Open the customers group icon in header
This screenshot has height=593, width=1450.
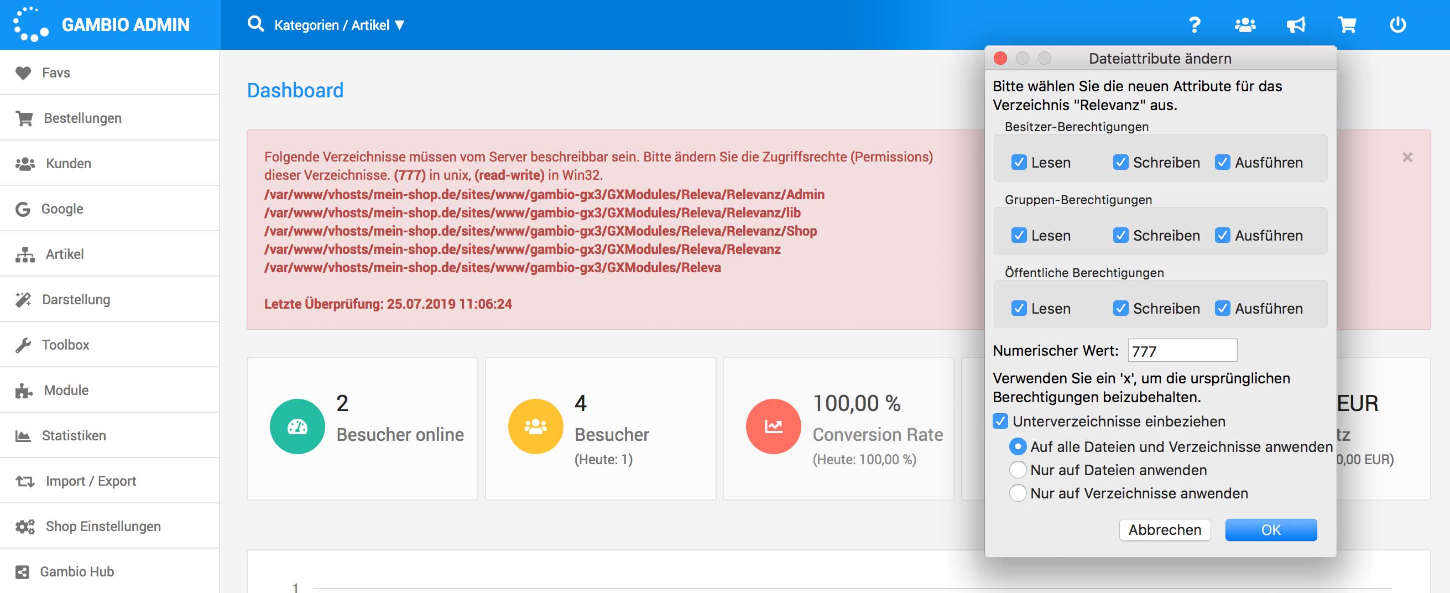(x=1245, y=25)
